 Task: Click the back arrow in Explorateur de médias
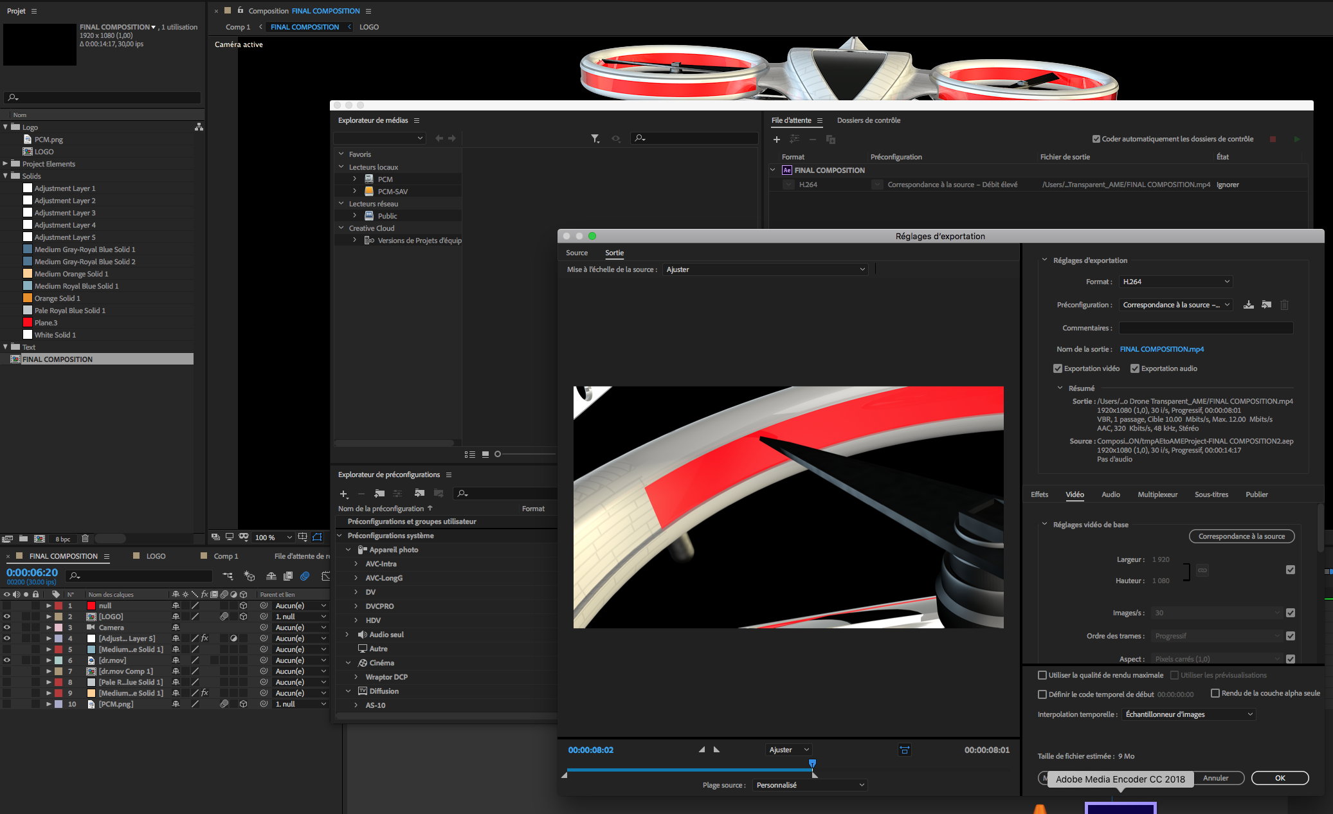click(439, 138)
